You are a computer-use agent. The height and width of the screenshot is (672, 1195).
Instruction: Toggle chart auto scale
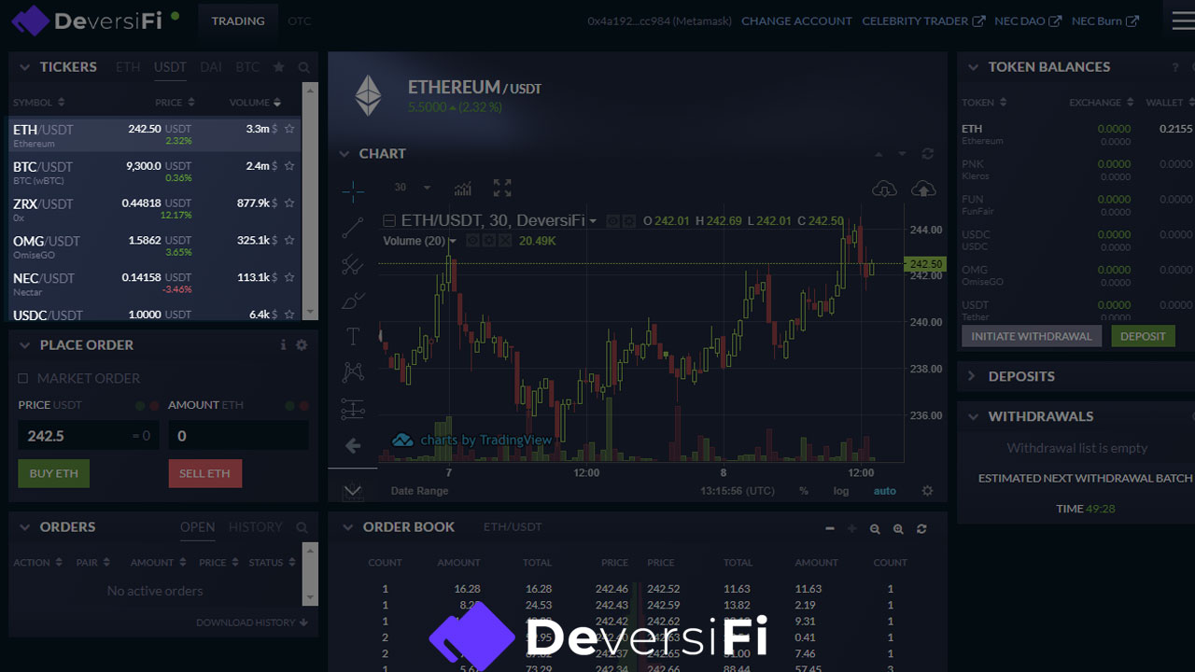pos(884,491)
